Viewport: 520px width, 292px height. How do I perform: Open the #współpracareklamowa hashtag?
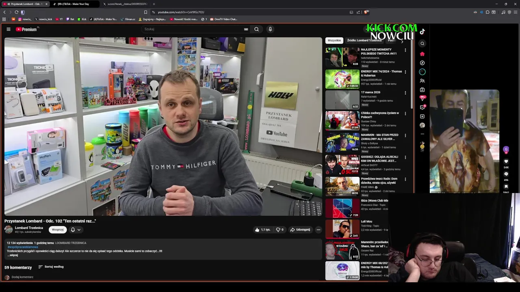[22, 247]
